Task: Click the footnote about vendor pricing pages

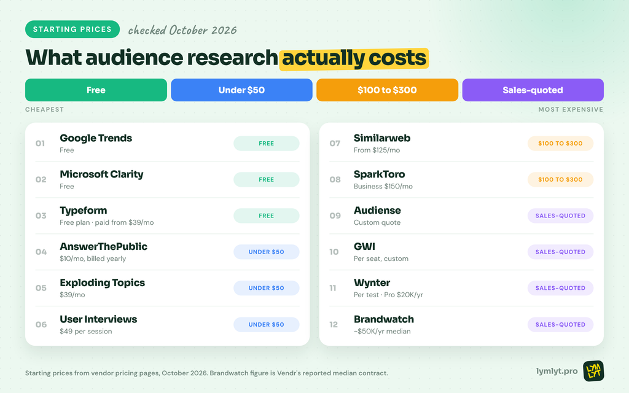Action: (x=206, y=373)
